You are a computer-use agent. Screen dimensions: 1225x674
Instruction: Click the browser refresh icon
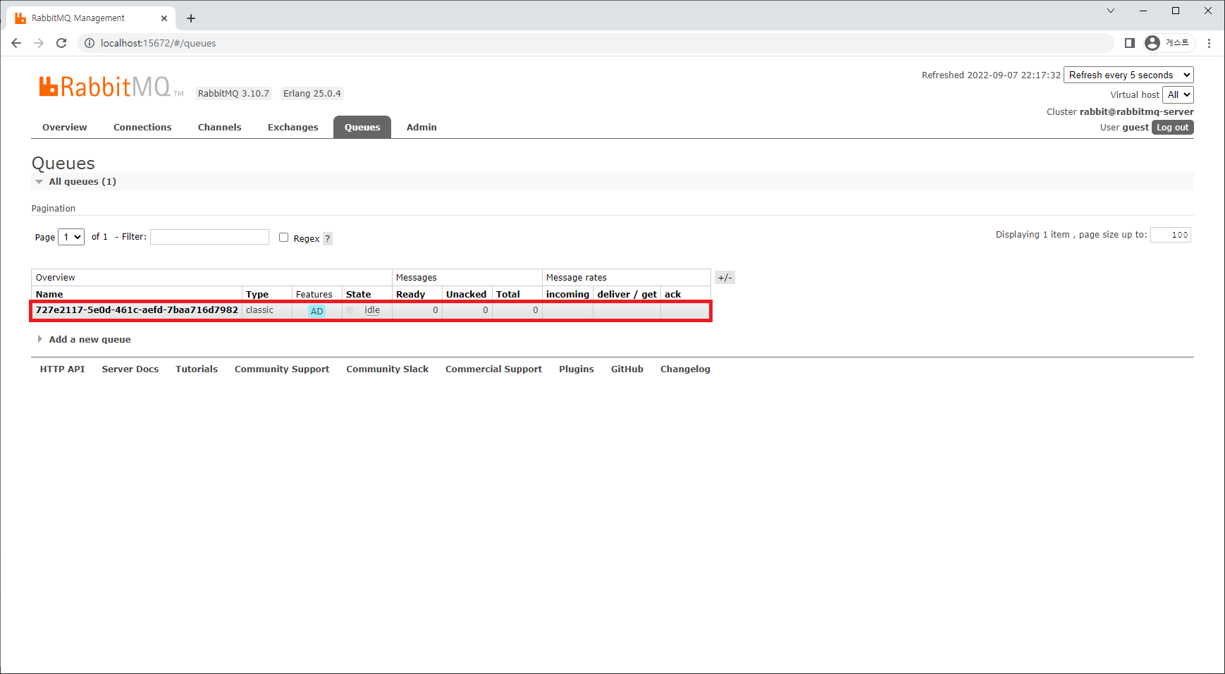point(61,43)
